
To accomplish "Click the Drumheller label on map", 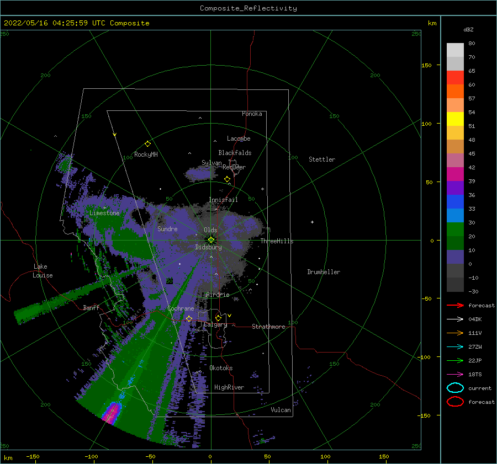I will click(324, 272).
